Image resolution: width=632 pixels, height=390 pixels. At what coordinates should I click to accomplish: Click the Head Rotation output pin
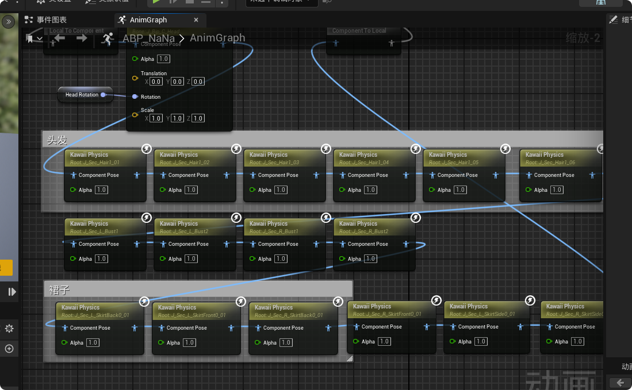[103, 95]
